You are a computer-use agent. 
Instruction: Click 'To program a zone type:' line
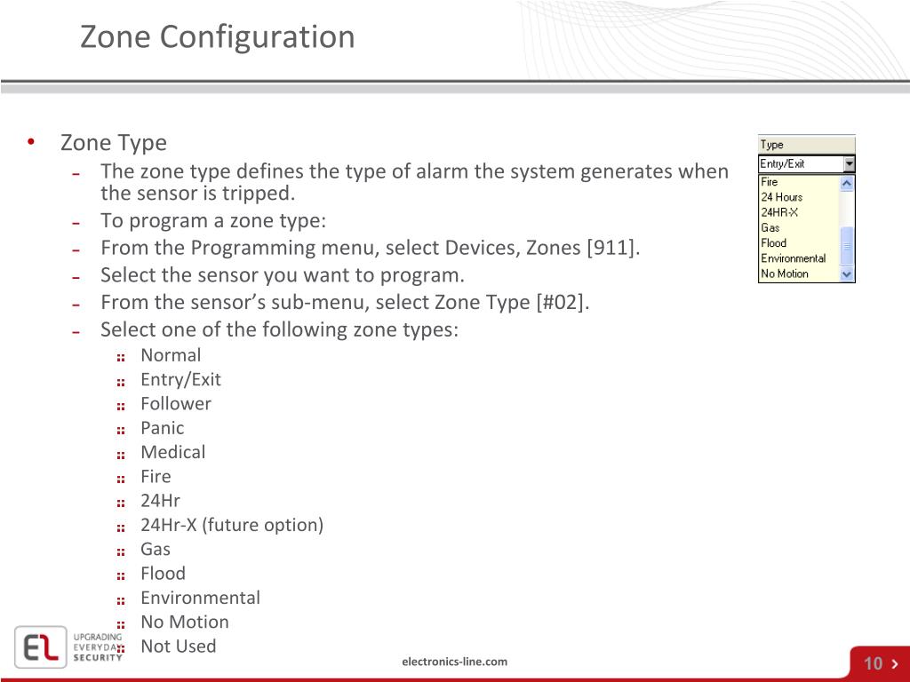pyautogui.click(x=213, y=221)
